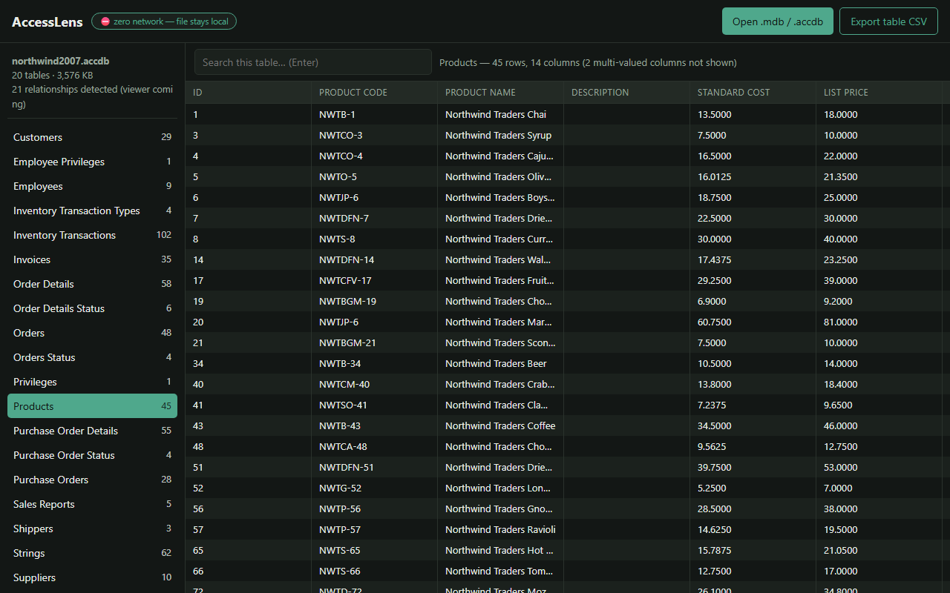Screen dimensions: 950x593
Task: Click product code NWTS-66
Action: [375, 571]
